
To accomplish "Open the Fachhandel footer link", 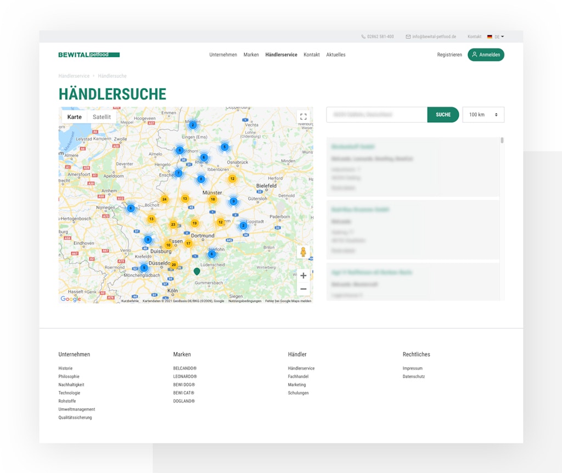I will (298, 376).
